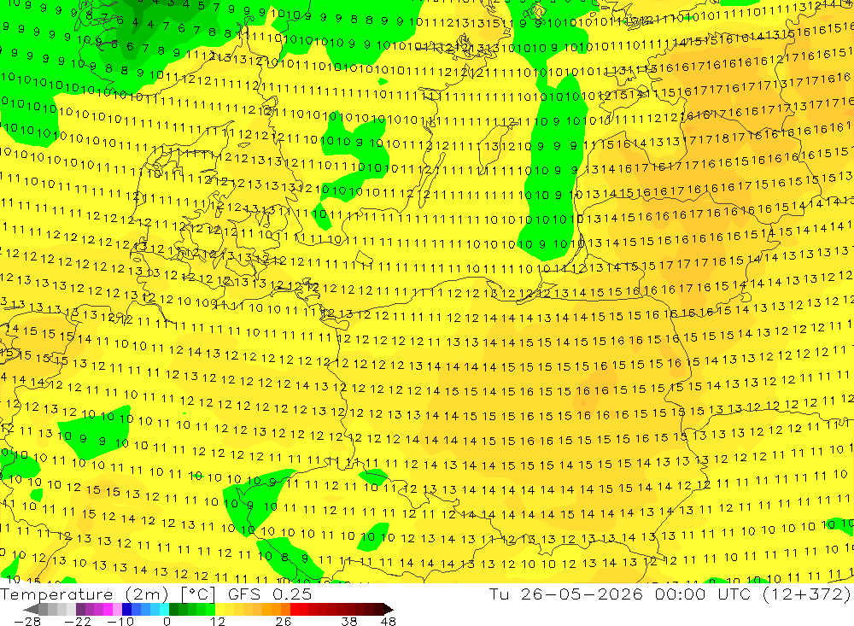Click the 'Temperature (2m)' map title

(85, 594)
